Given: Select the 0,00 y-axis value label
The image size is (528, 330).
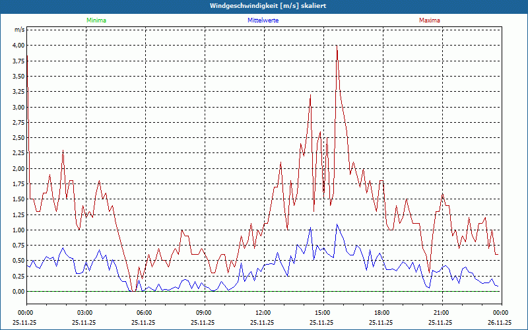Looking at the screenshot, I should click(18, 292).
